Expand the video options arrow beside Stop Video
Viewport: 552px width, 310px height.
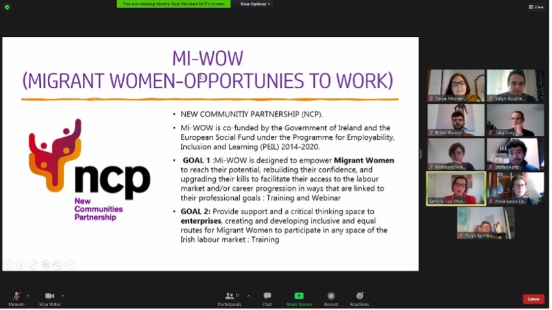[63, 296]
